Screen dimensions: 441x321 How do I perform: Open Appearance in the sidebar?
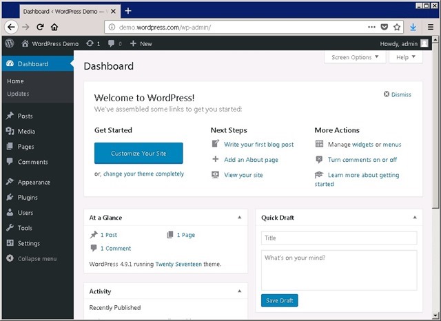[38, 182]
